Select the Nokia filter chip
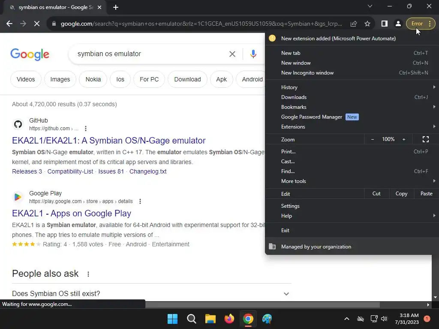The width and height of the screenshot is (439, 329). tap(93, 79)
